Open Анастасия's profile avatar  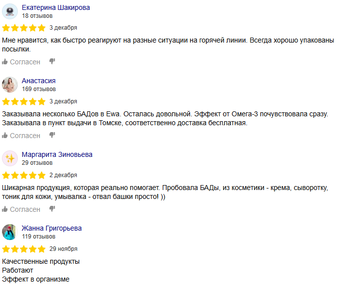tap(10, 85)
